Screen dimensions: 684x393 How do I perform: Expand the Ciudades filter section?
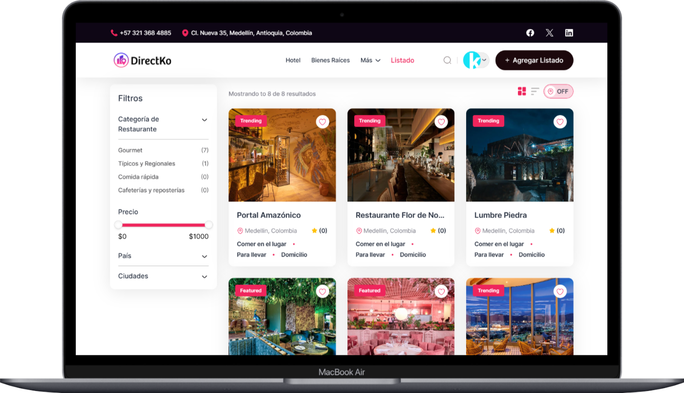point(205,277)
